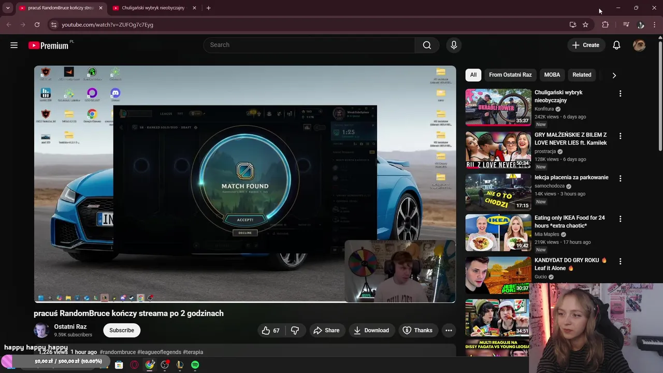This screenshot has height=373, width=663.
Task: Close the pracuś RandomBruce tab
Action: (100, 8)
